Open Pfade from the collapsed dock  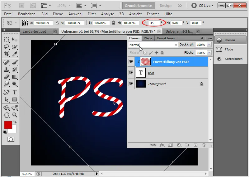[230, 50]
